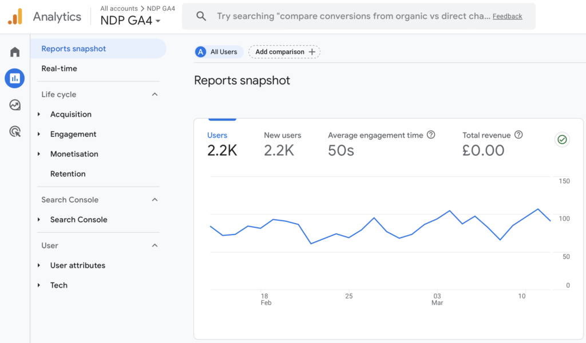Open the Advertising cursor-target icon
586x343 pixels.
[x=15, y=132]
